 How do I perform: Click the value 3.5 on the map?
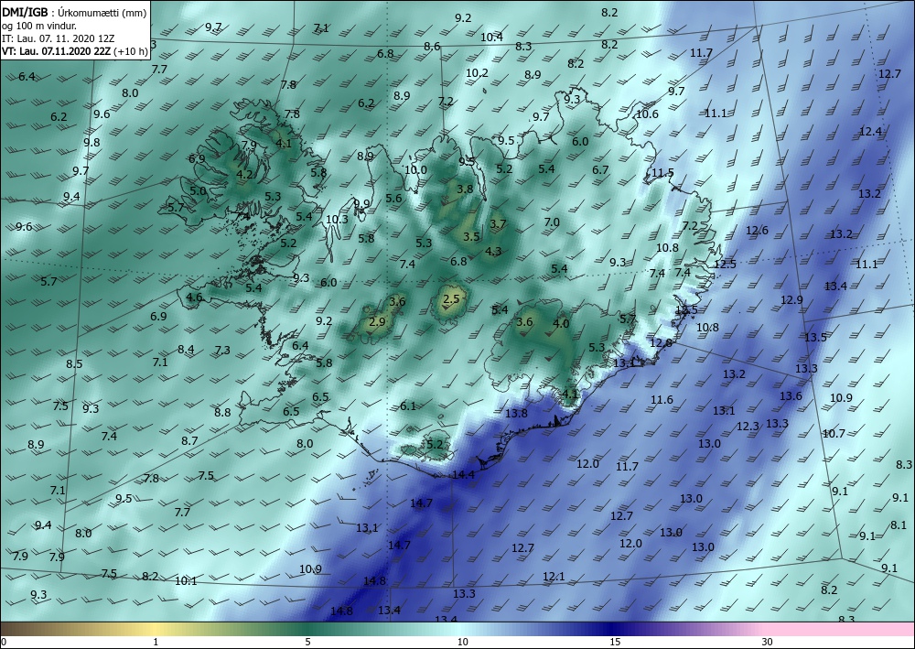(x=471, y=236)
